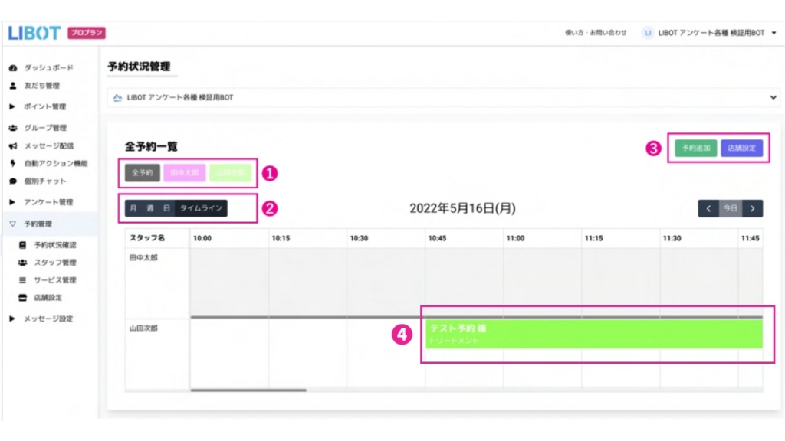
Task: Click the purple 店舗設定 button
Action: click(x=741, y=148)
